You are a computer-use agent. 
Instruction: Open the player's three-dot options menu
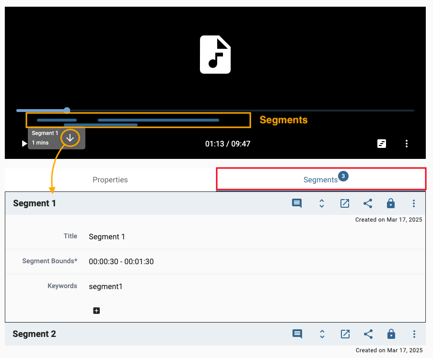(x=407, y=144)
